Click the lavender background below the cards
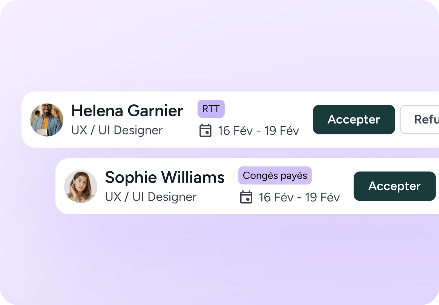This screenshot has height=305, width=439. click(x=219, y=260)
